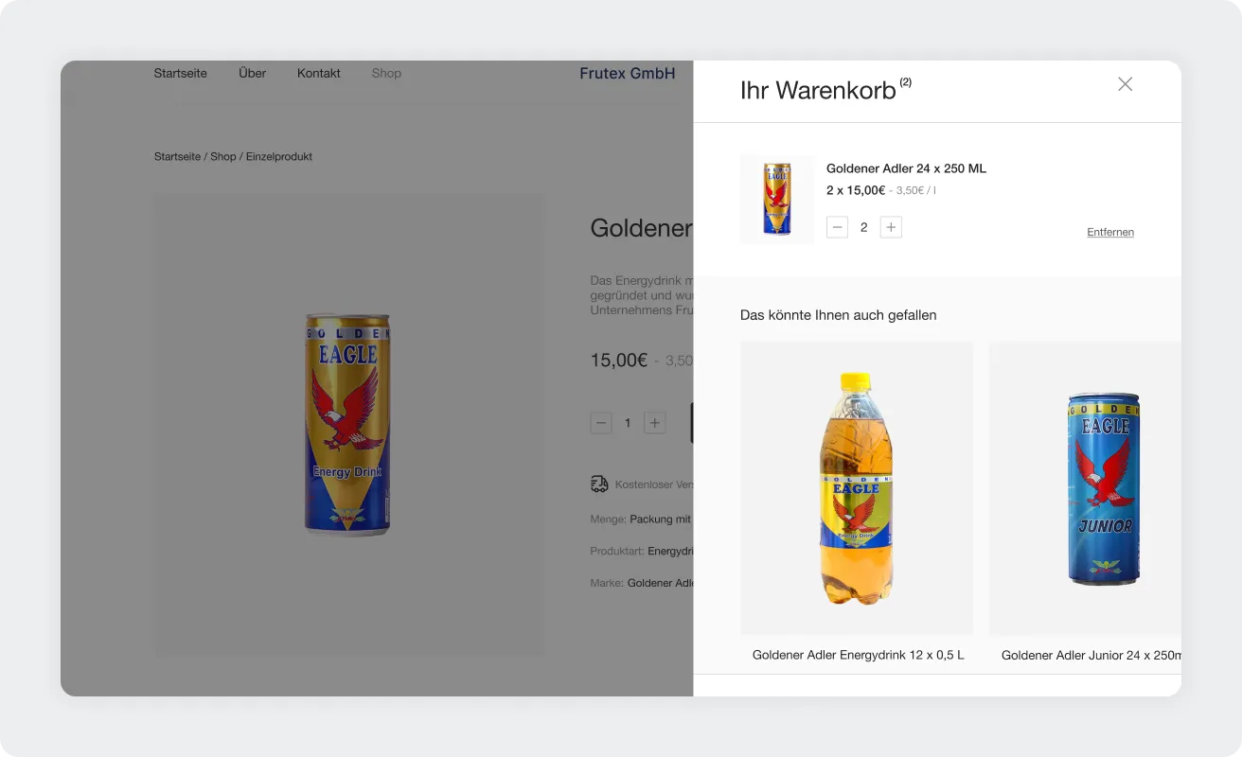Open the Über menu item
Image resolution: width=1242 pixels, height=757 pixels.
tap(252, 73)
